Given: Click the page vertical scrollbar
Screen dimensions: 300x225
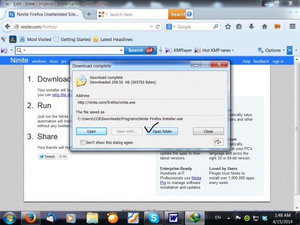Looking at the screenshot, I should [296, 128].
